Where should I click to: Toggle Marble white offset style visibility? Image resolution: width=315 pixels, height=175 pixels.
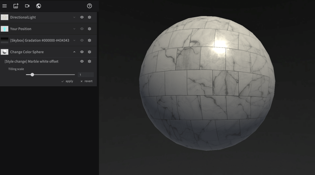(82, 61)
